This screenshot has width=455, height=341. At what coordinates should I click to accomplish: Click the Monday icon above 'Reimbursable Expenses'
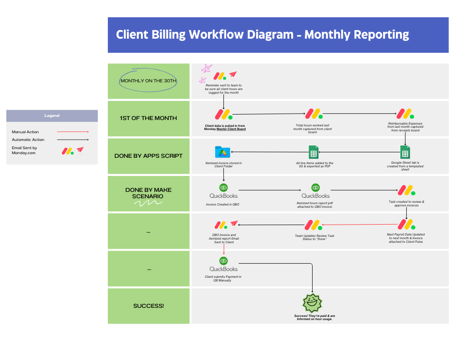pos(405,114)
